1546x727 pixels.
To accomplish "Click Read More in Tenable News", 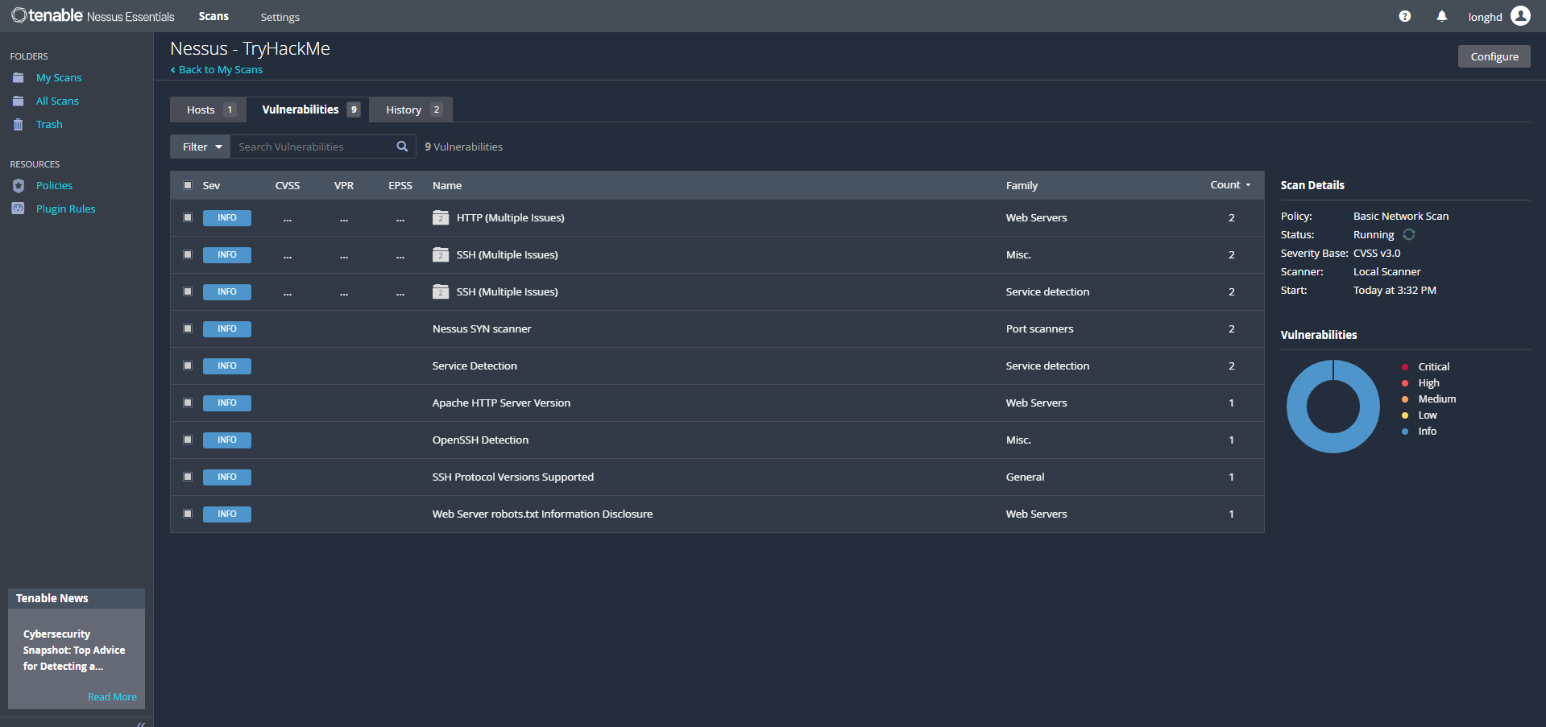I will tap(112, 697).
